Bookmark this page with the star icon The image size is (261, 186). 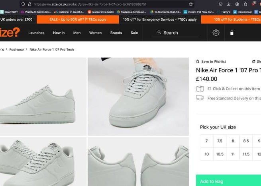click(x=191, y=4)
